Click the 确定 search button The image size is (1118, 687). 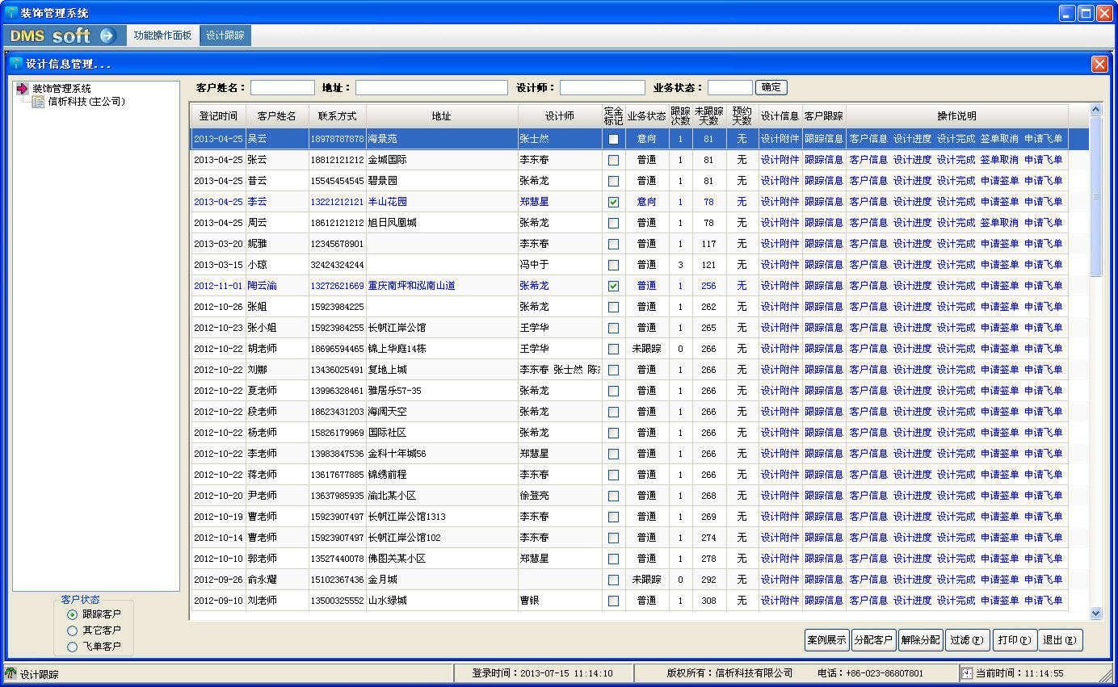point(771,87)
